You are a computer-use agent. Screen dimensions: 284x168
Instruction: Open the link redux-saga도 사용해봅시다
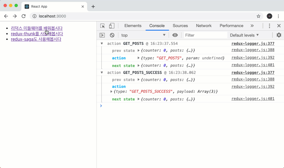coord(36,39)
